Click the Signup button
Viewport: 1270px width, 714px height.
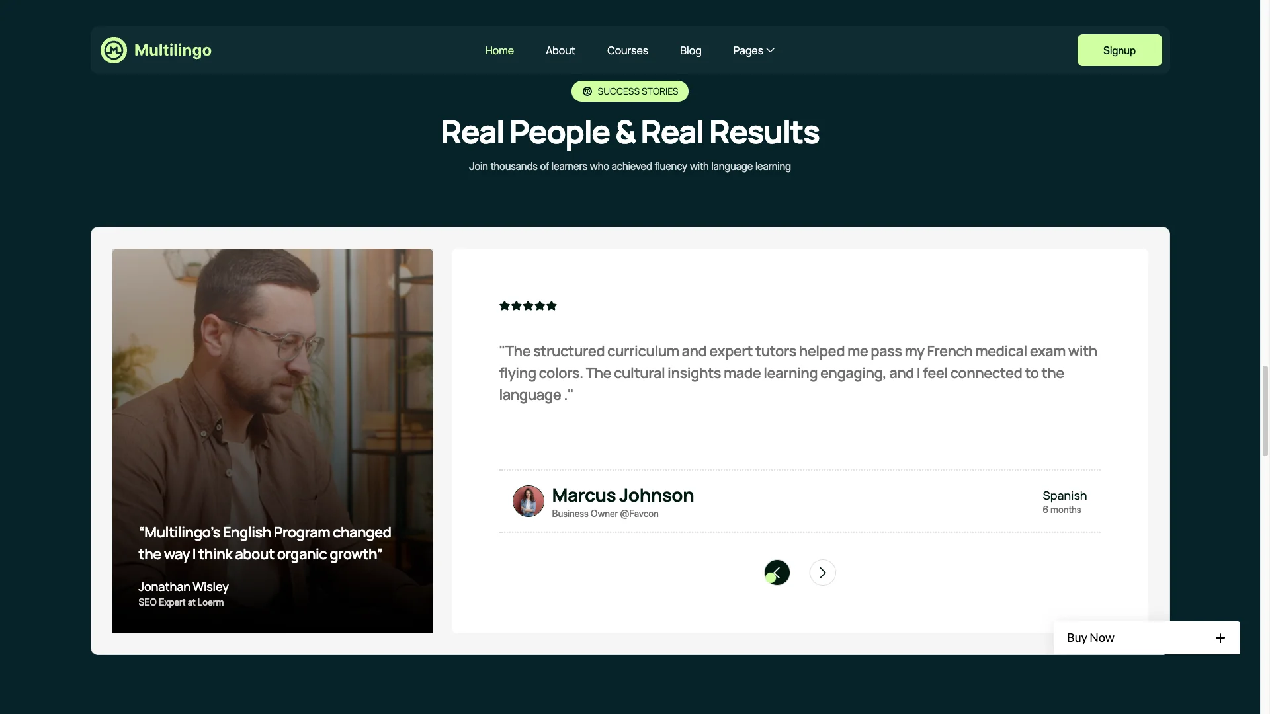click(1119, 50)
